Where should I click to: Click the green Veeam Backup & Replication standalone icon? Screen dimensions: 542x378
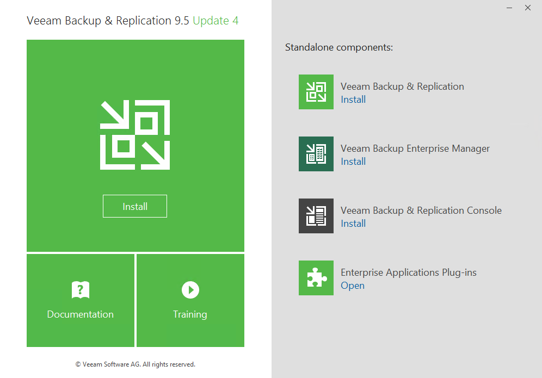316,92
